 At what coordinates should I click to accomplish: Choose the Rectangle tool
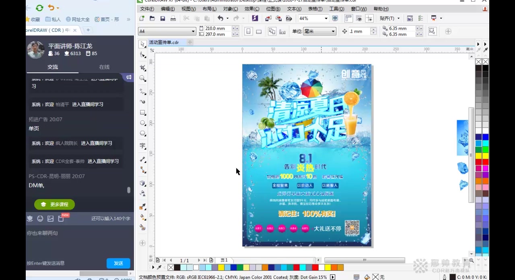142,112
